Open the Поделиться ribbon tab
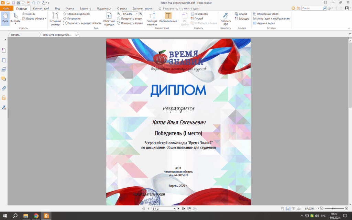The height and width of the screenshot is (220, 352). tap(104, 9)
